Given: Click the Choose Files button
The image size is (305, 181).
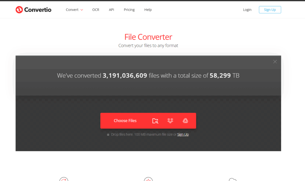Looking at the screenshot, I should (125, 121).
